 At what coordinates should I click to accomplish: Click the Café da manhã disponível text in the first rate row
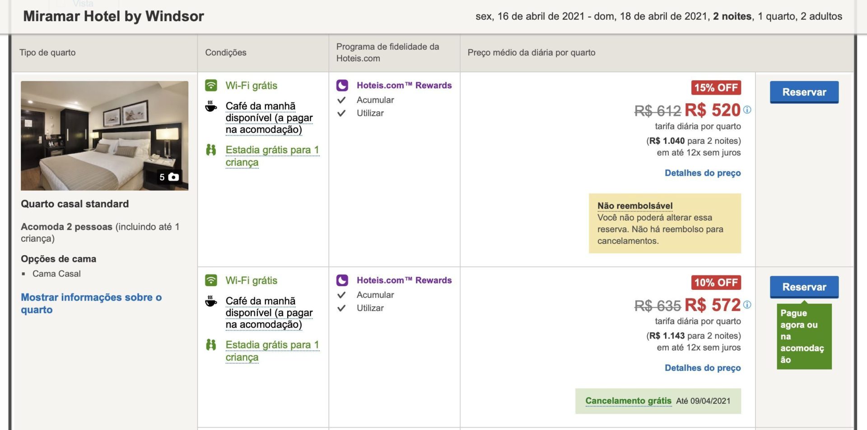point(269,118)
